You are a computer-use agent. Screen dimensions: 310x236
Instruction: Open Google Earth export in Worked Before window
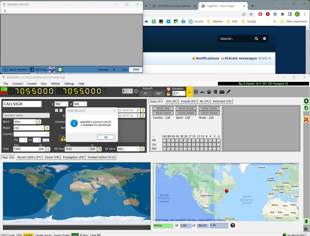click(x=52, y=70)
